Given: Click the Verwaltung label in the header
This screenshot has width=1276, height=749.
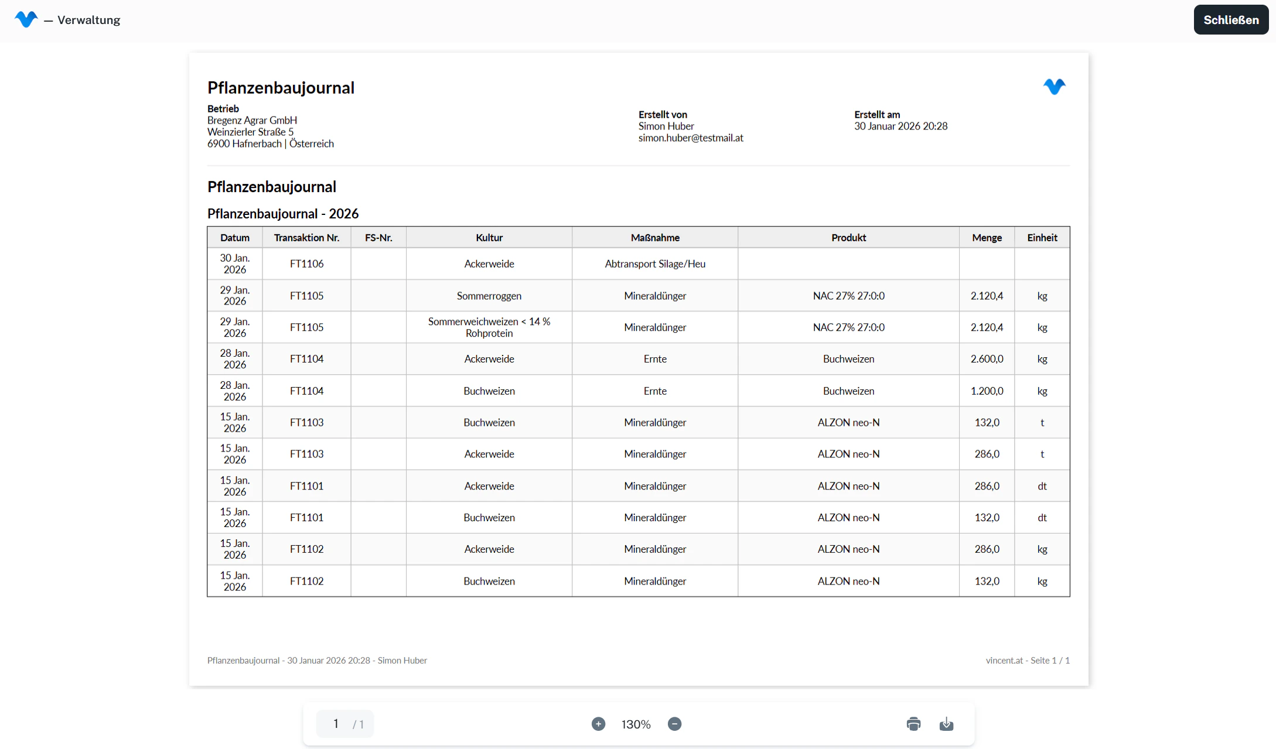Looking at the screenshot, I should point(88,19).
